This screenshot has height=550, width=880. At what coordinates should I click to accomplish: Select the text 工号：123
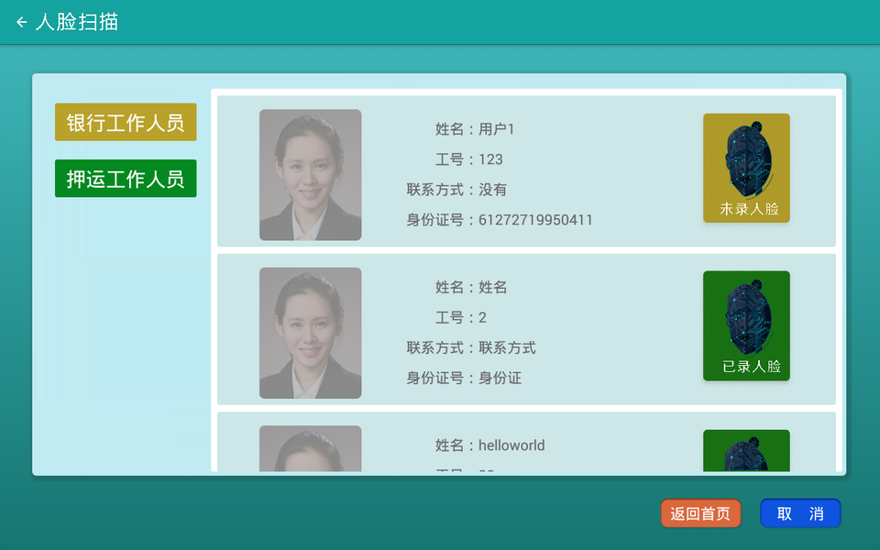[x=469, y=159]
